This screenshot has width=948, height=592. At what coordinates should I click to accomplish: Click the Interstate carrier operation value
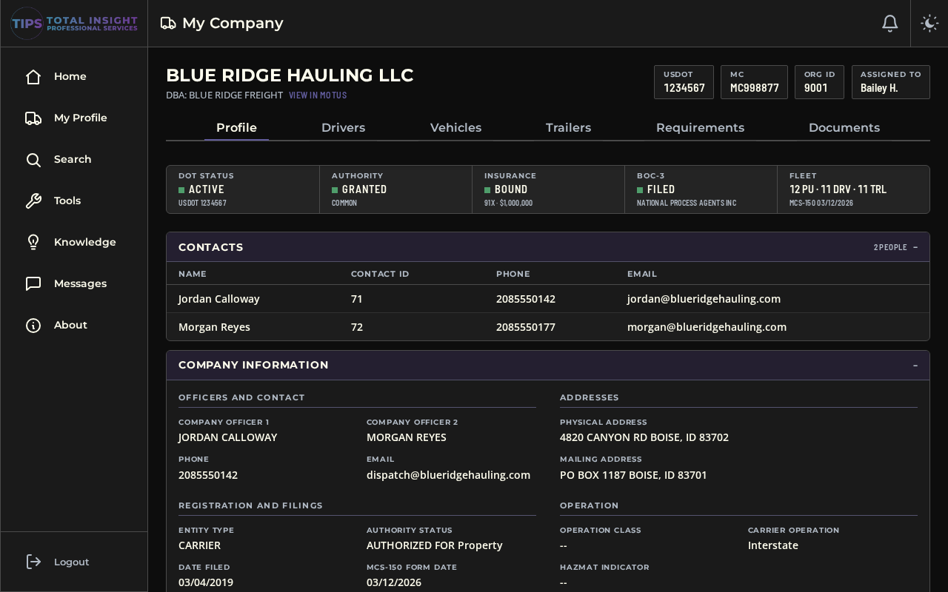(x=773, y=545)
